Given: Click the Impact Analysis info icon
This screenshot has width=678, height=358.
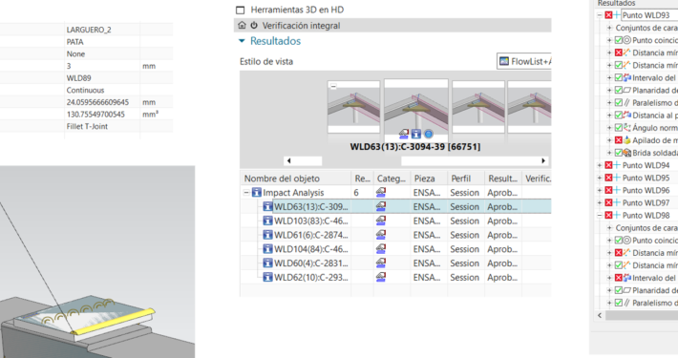Looking at the screenshot, I should (257, 193).
